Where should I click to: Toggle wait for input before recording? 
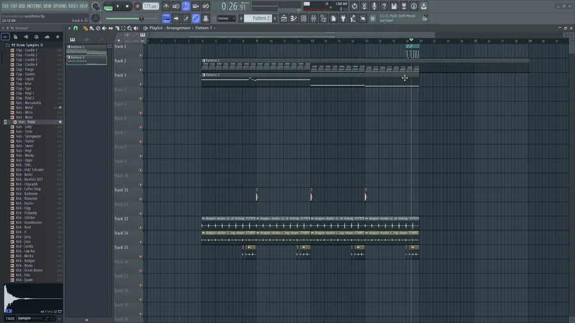click(176, 6)
